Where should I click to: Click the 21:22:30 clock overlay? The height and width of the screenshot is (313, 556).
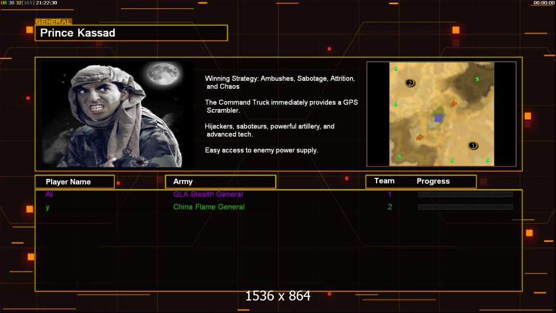(46, 3)
